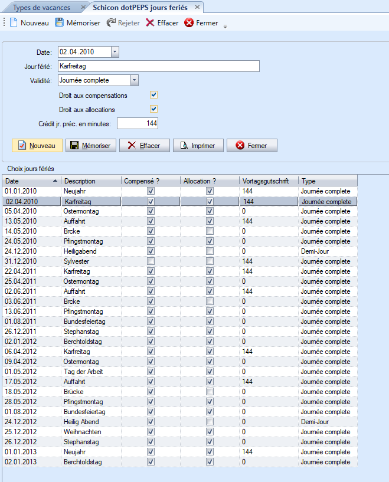This screenshot has height=482, width=389.
Task: Open the toolbar overflow options arrow
Action: pos(225,25)
